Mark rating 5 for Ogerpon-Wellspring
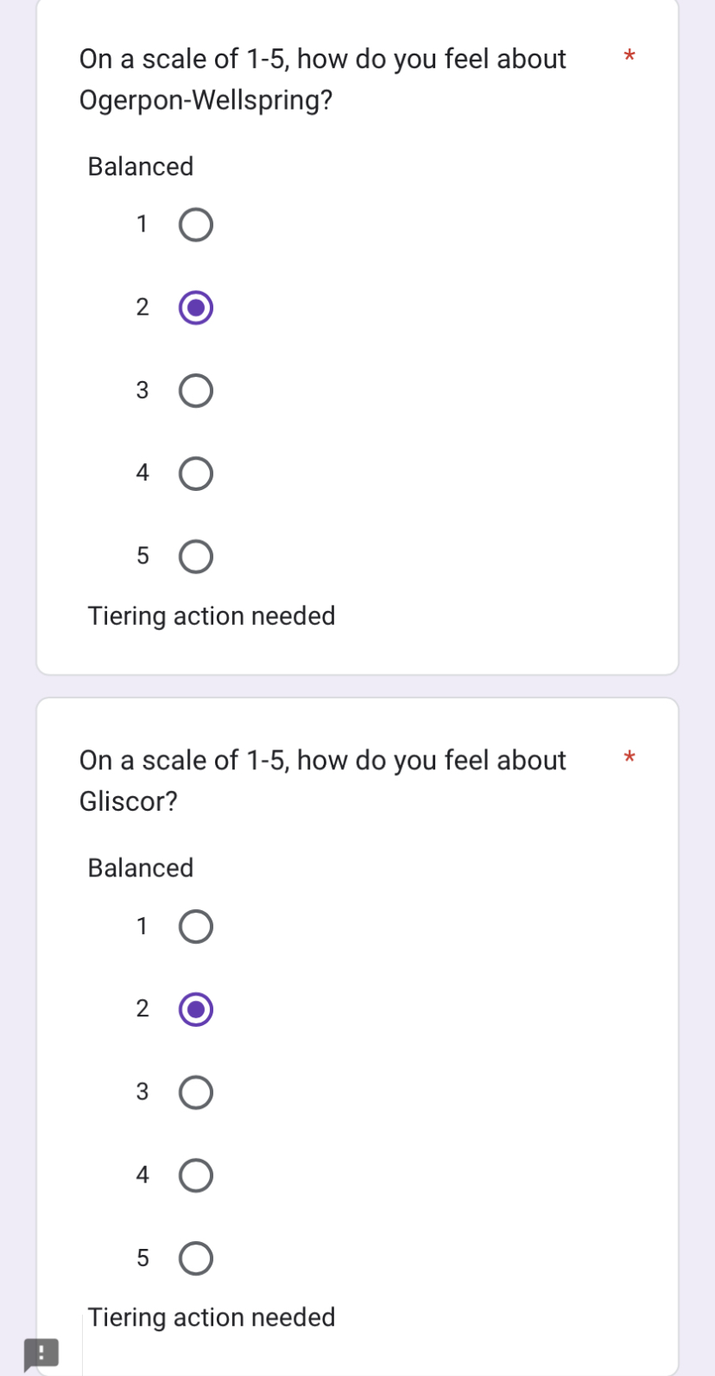Screen dimensions: 715x1376 point(196,557)
